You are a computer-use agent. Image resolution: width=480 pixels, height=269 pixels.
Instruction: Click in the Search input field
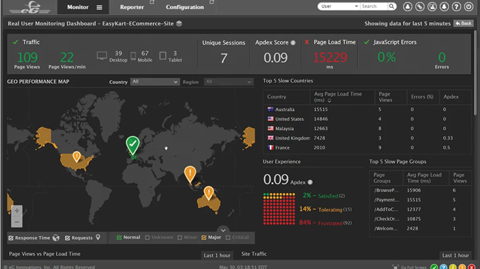pyautogui.click(x=373, y=6)
